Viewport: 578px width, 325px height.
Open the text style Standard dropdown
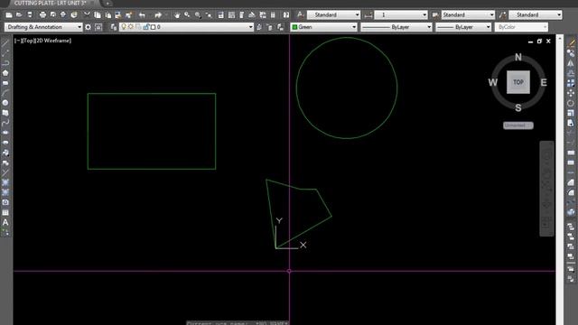tap(333, 15)
